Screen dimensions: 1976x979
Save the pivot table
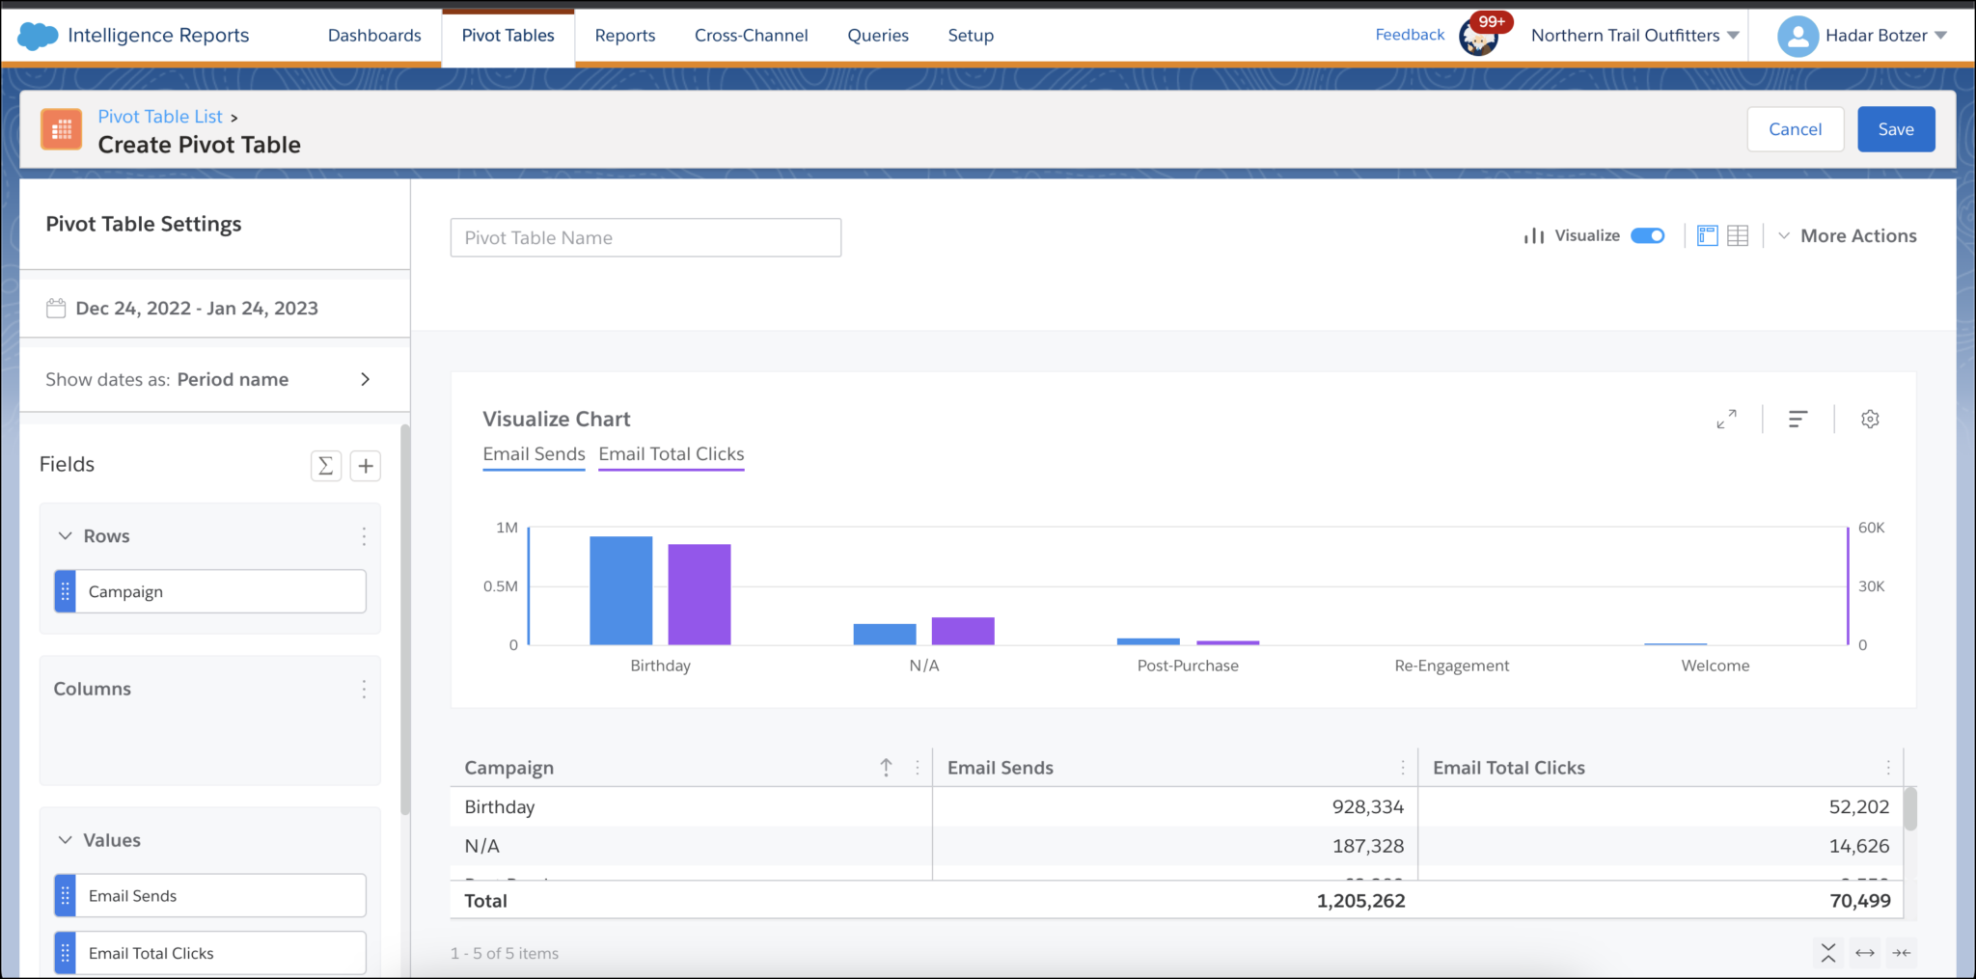(x=1895, y=128)
